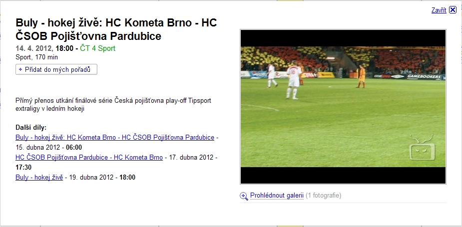Click the TV mascot watermark in the photo
Screen dimensions: 462x227
coord(422,148)
